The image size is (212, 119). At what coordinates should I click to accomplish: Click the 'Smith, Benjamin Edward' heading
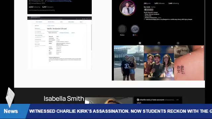(x=57, y=29)
